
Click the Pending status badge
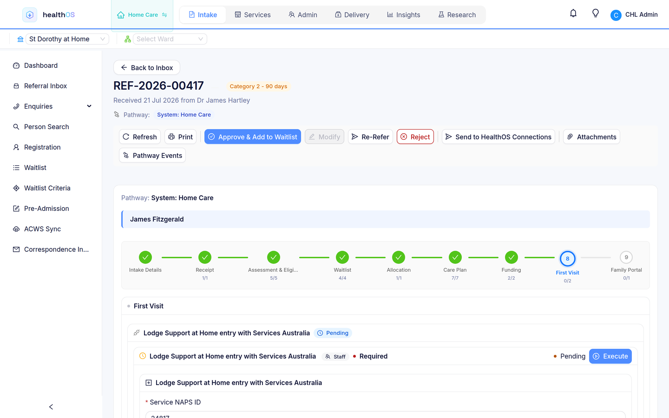[x=333, y=333]
